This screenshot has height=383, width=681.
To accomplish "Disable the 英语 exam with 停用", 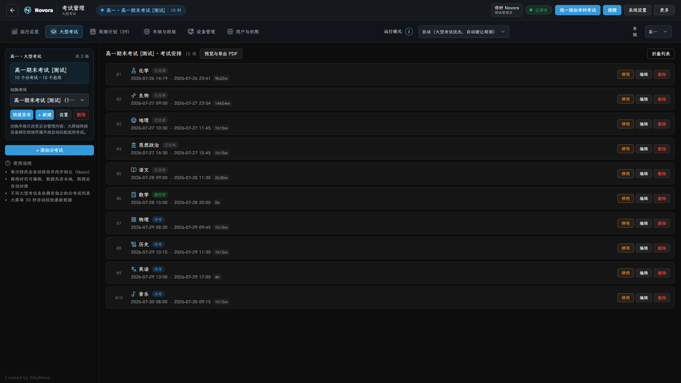I will click(625, 273).
